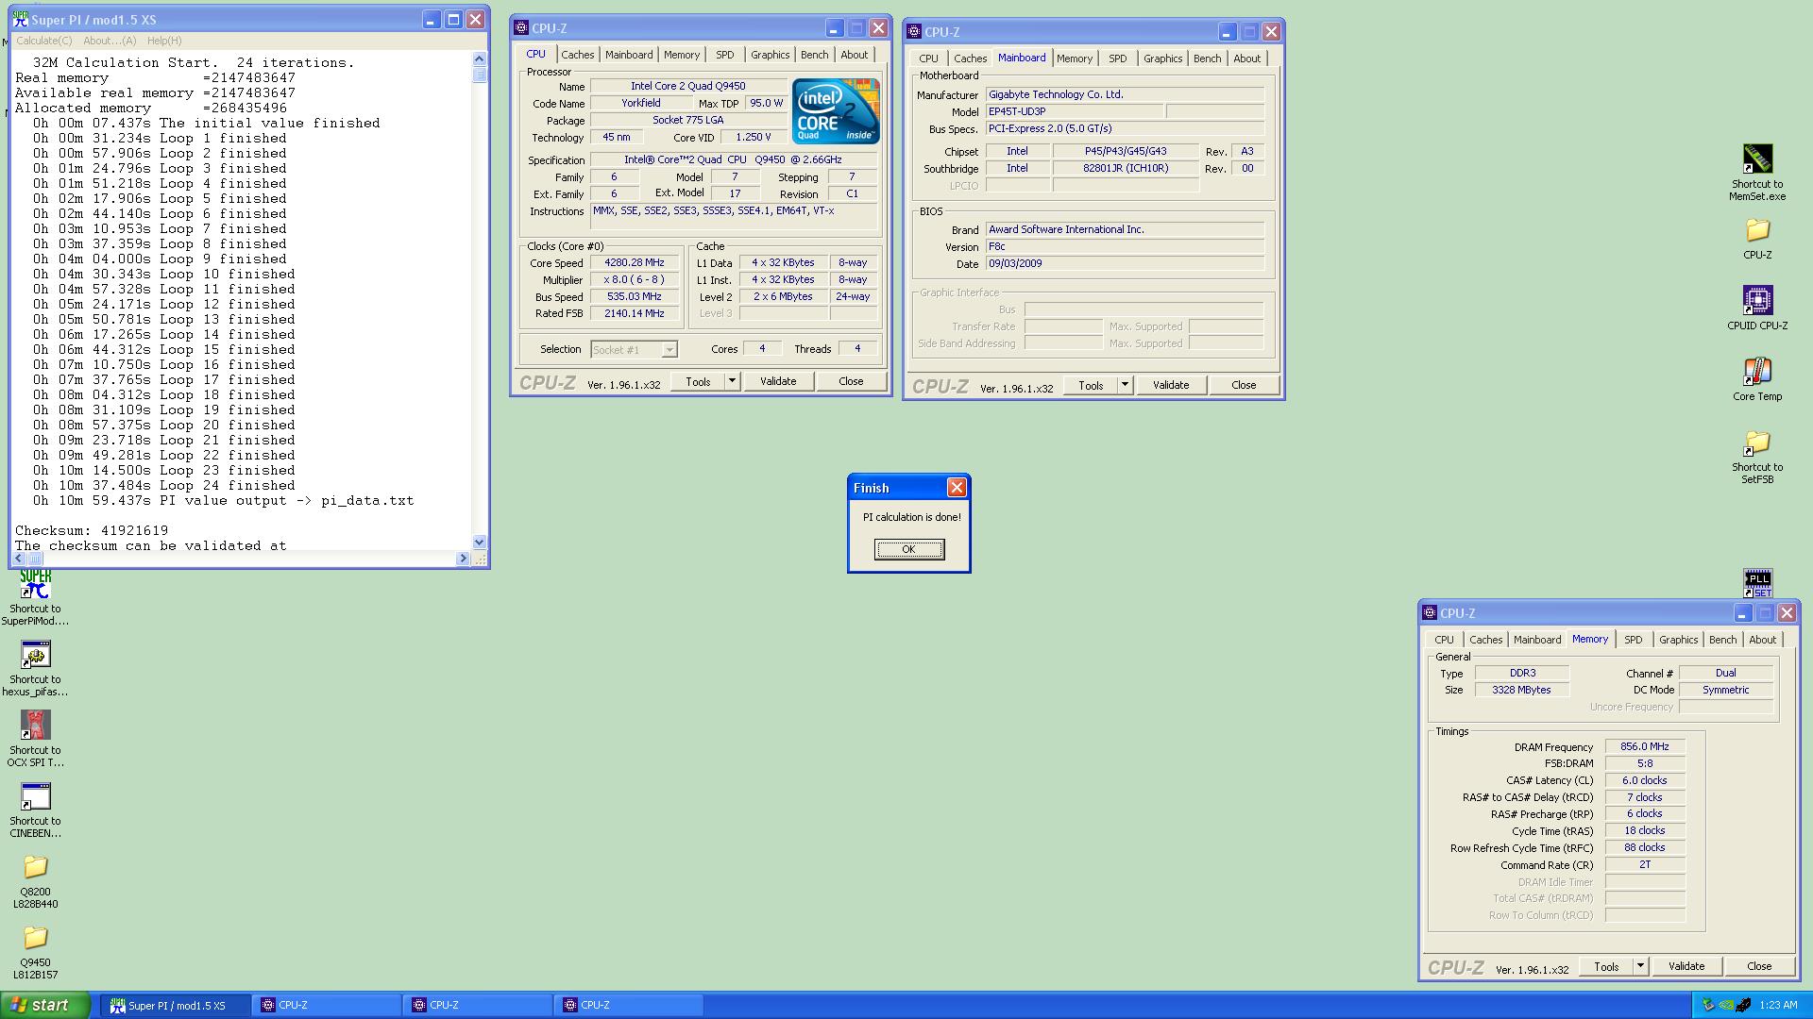Click the Memory window's CPU-Z title bar icon

click(1430, 612)
